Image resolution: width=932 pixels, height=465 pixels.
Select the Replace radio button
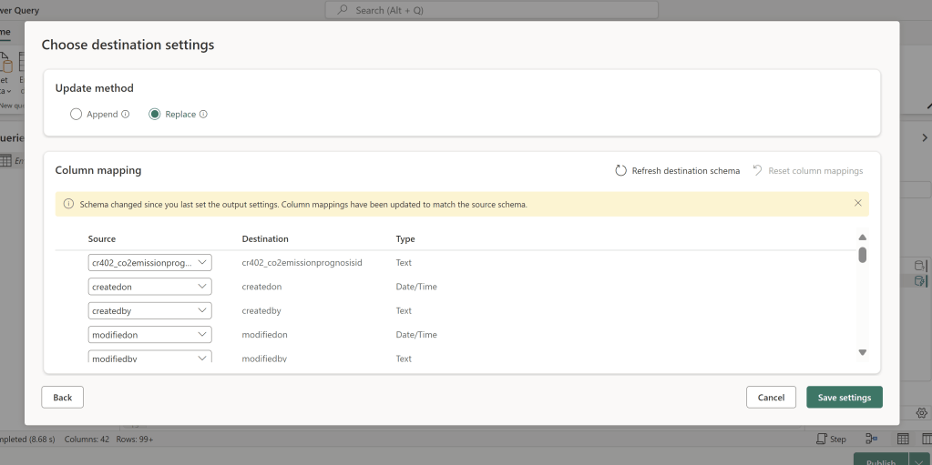(x=155, y=115)
